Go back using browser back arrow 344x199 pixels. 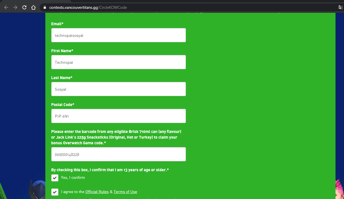6,7
